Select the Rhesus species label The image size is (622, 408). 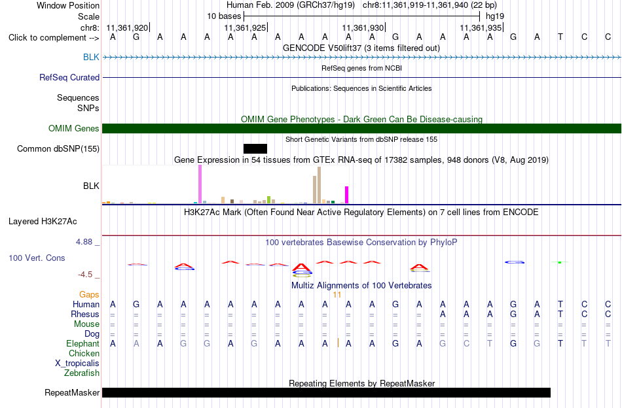pyautogui.click(x=85, y=314)
